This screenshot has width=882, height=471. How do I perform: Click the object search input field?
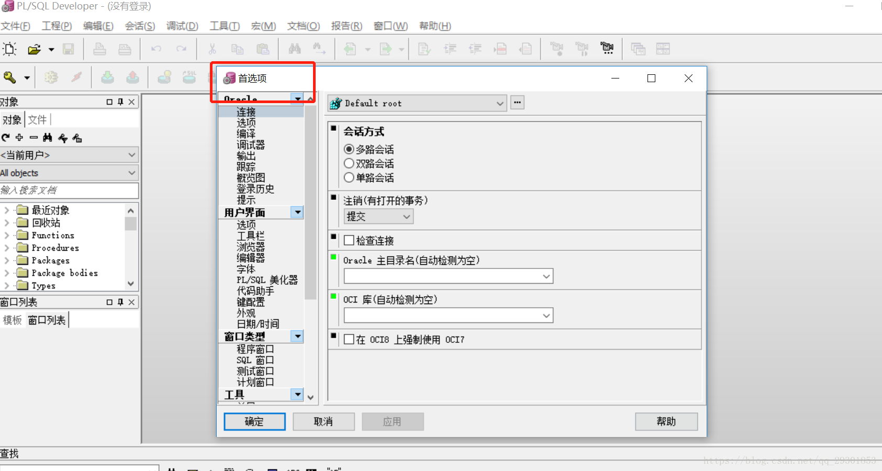[69, 190]
